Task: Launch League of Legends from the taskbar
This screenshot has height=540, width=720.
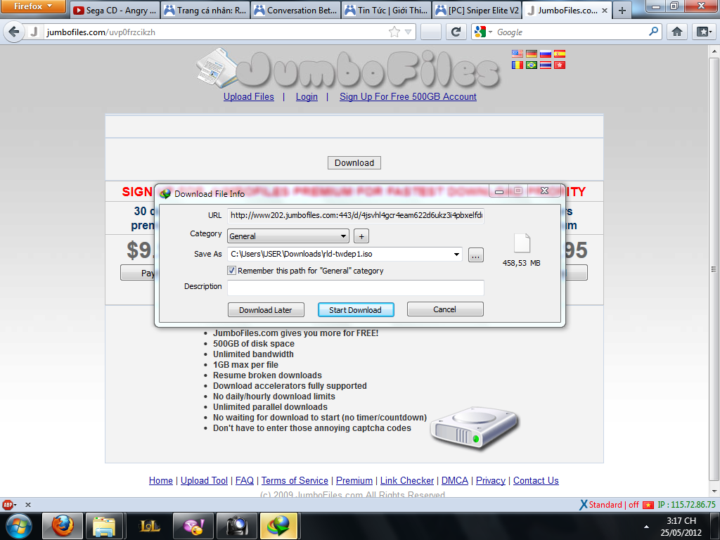Action: [x=149, y=526]
